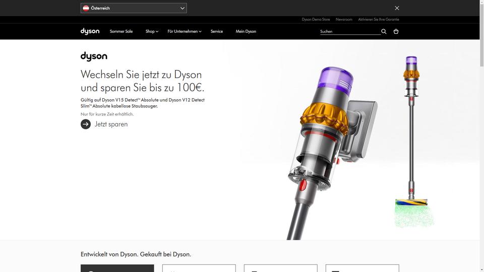Expand the Shop menu

[x=152, y=31]
